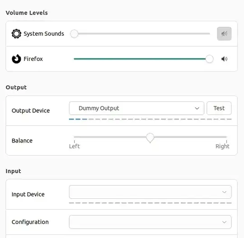This screenshot has height=238, width=244.
Task: Click the input level meter bar
Action: [x=150, y=203]
